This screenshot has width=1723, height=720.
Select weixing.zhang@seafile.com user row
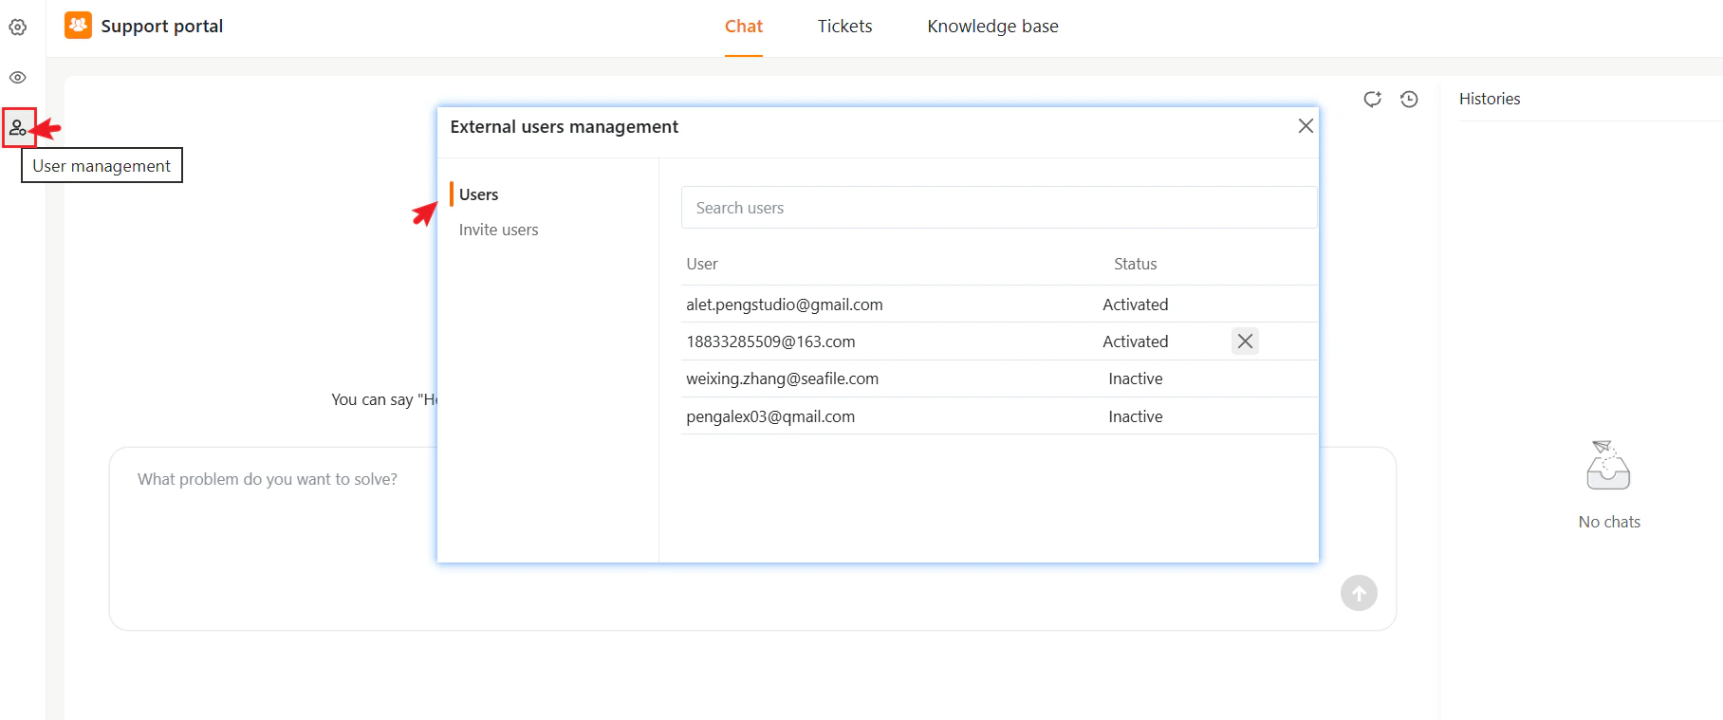coord(999,378)
